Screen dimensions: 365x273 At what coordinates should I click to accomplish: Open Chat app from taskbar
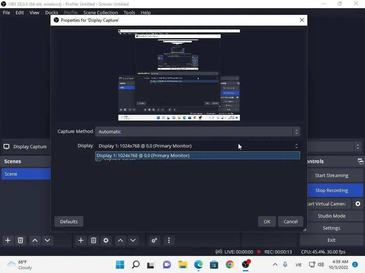(167, 264)
